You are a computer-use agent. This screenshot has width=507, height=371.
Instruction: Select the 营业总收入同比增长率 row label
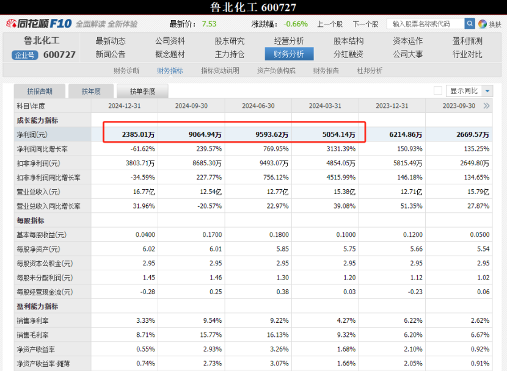pyautogui.click(x=48, y=206)
